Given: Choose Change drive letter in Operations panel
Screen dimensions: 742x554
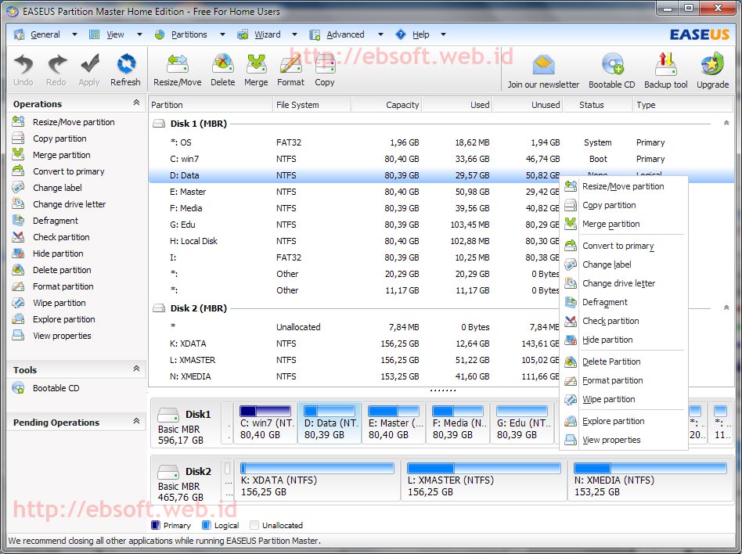Looking at the screenshot, I should (59, 204).
